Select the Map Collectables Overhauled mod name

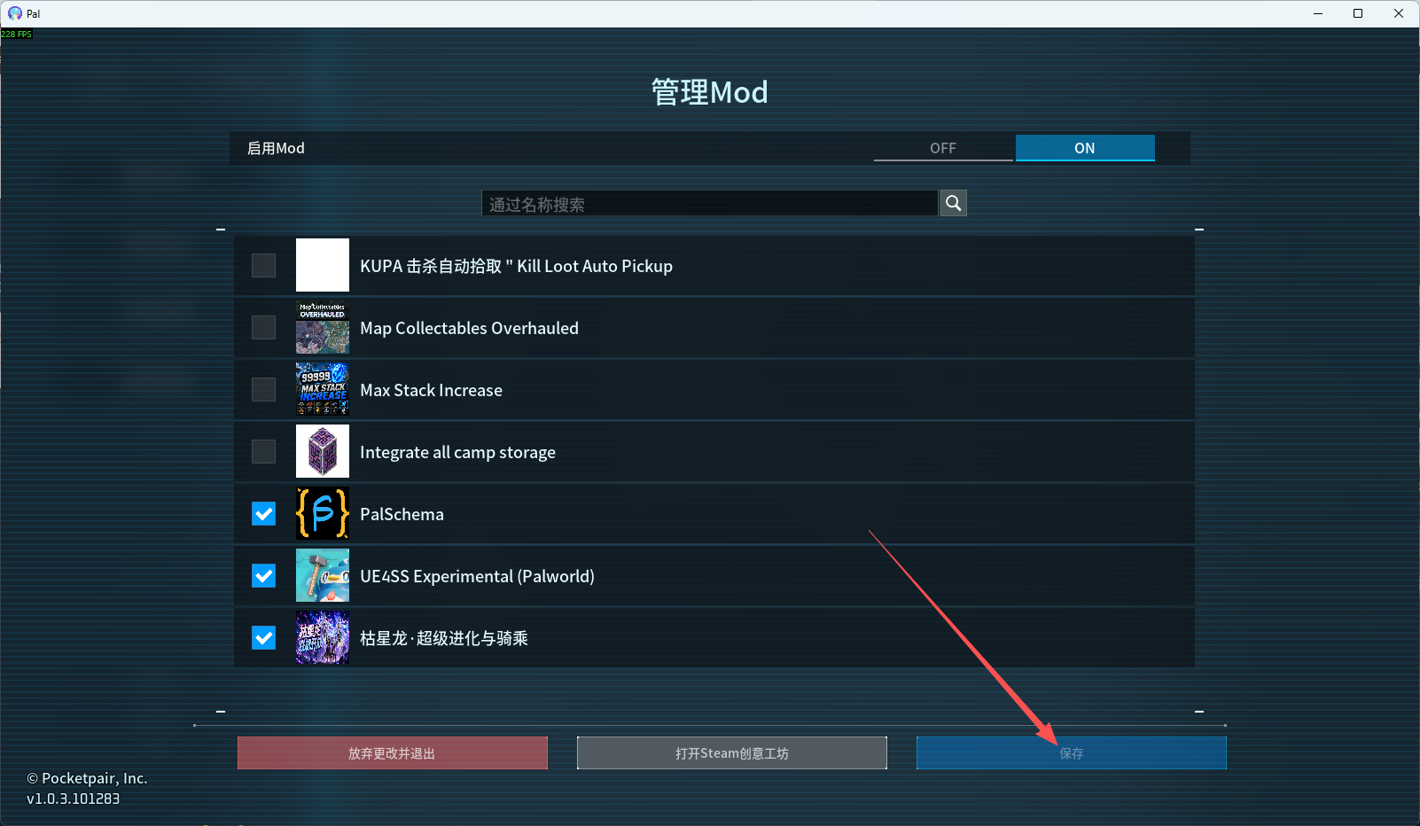click(469, 328)
